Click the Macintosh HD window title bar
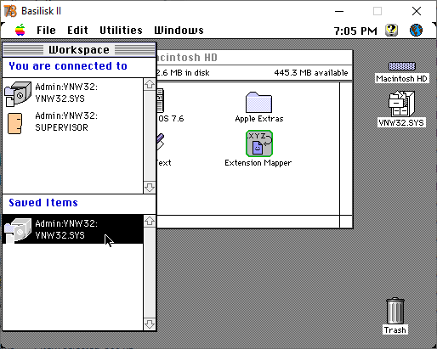437x349 pixels. [x=254, y=58]
